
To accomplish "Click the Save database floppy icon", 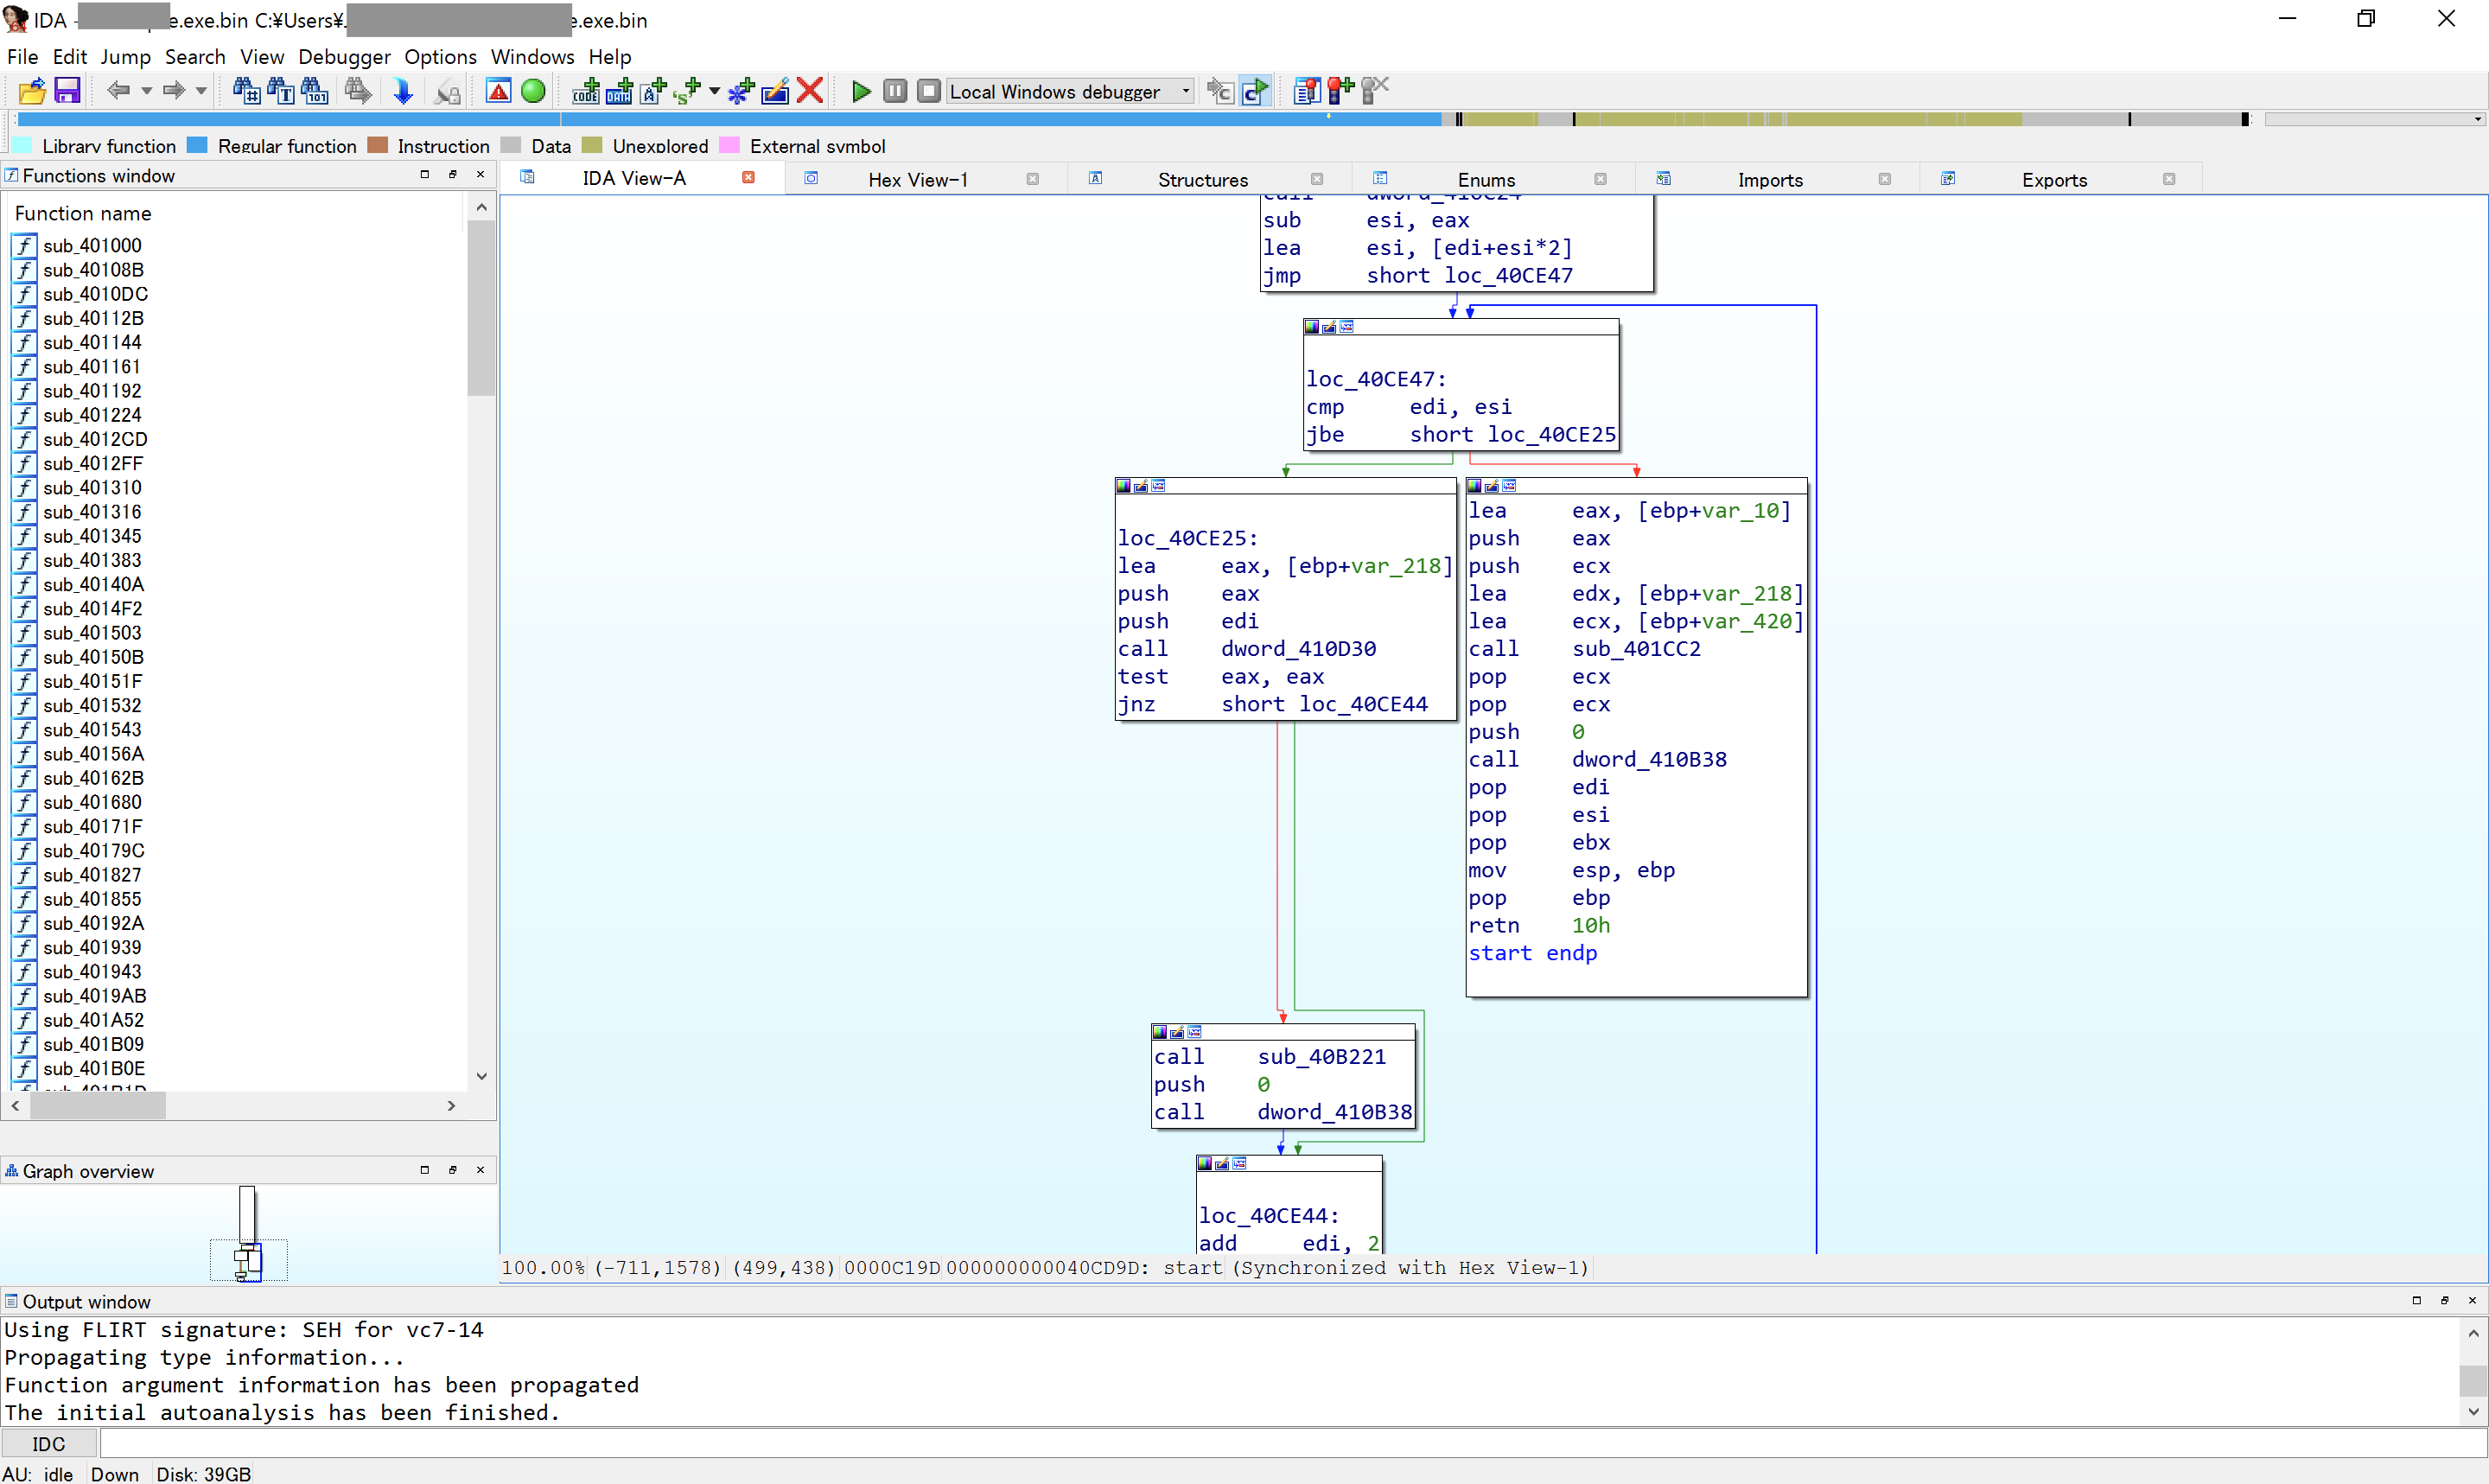I will click(67, 92).
